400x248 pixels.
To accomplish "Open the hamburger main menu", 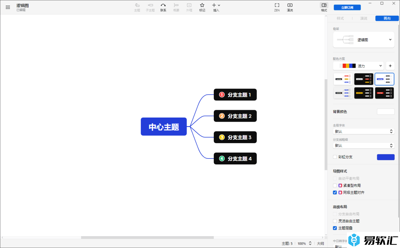I will coord(8,7).
